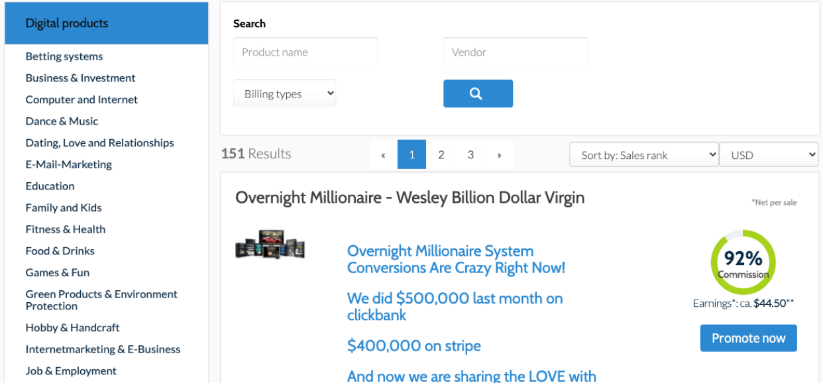Screen dimensions: 823x391
Task: Click the 92% commission circle indicator
Action: [743, 262]
